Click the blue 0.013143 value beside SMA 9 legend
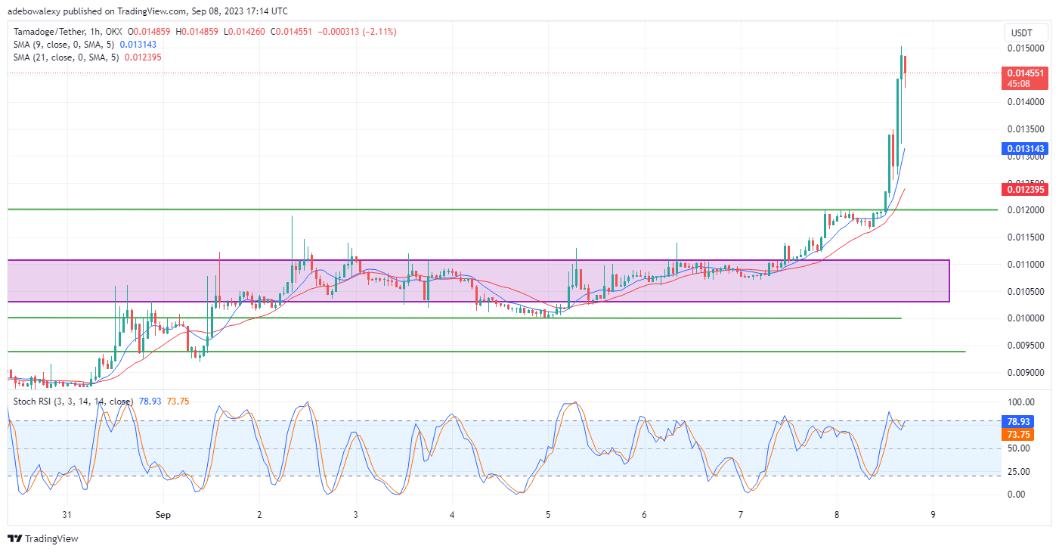The width and height of the screenshot is (1059, 552). coord(138,45)
